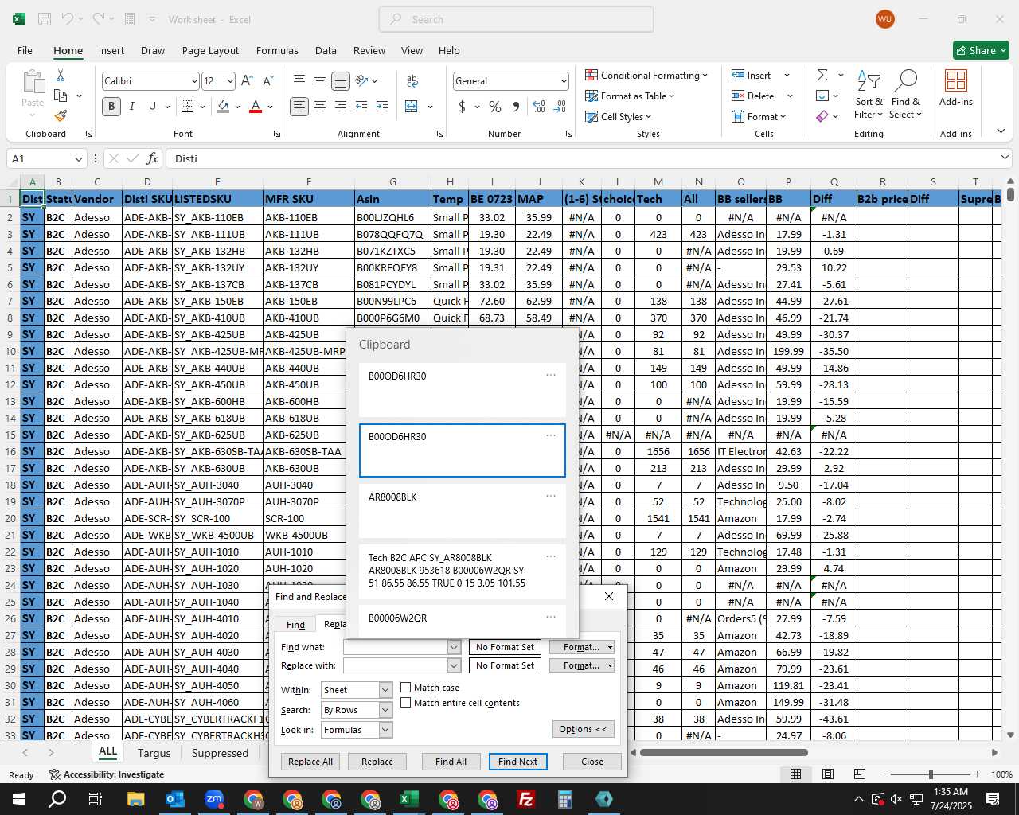Decrease font size with the smaller A icon

[268, 81]
